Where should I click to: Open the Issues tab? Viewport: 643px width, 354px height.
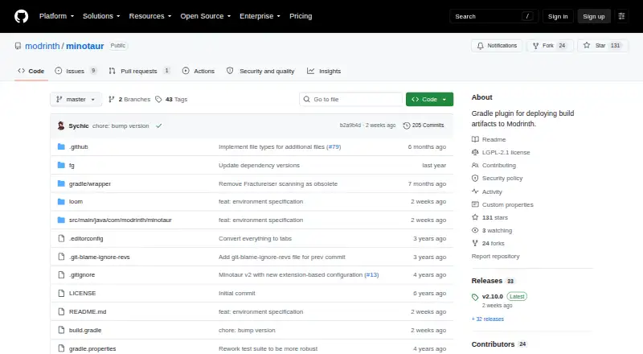point(76,71)
